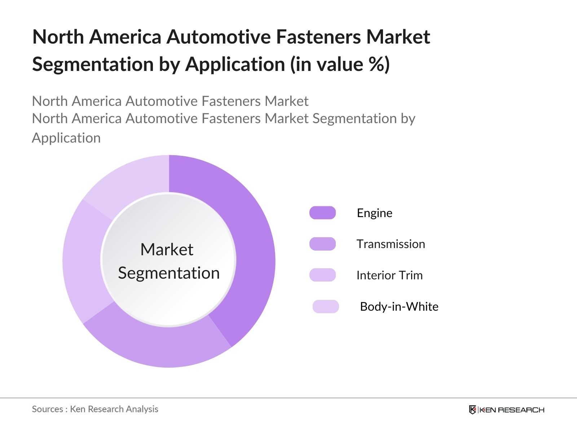Click the Body-in-White legend label text
This screenshot has width=577, height=432.
[x=399, y=307]
